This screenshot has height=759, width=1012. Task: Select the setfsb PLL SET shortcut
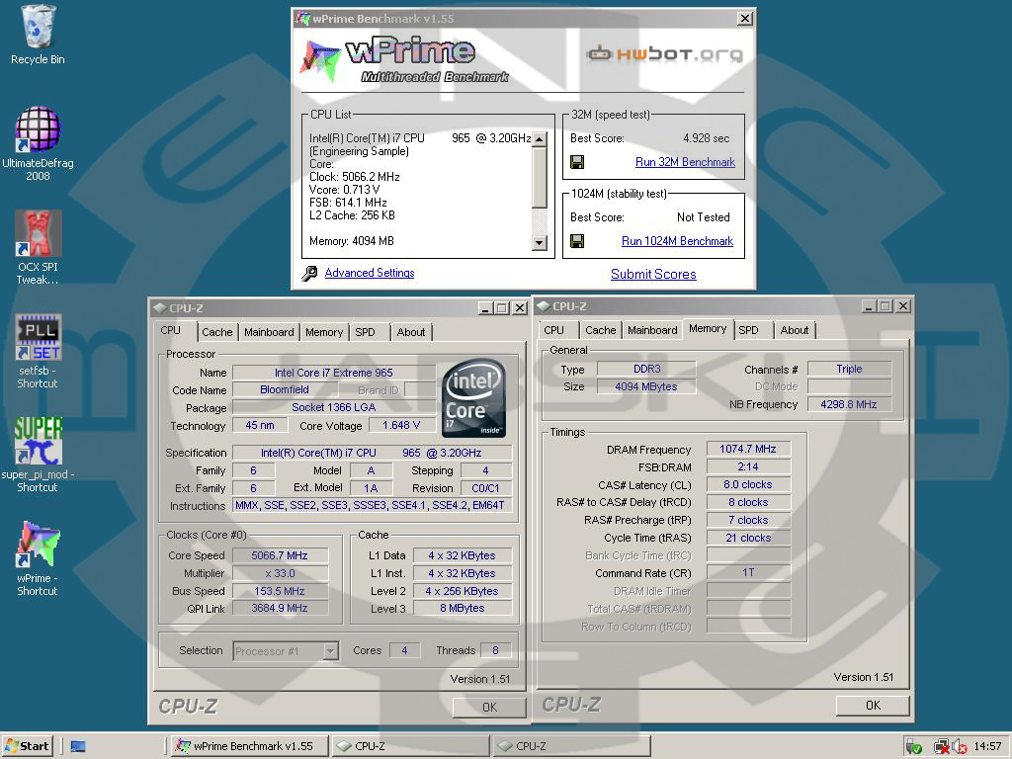(x=38, y=351)
